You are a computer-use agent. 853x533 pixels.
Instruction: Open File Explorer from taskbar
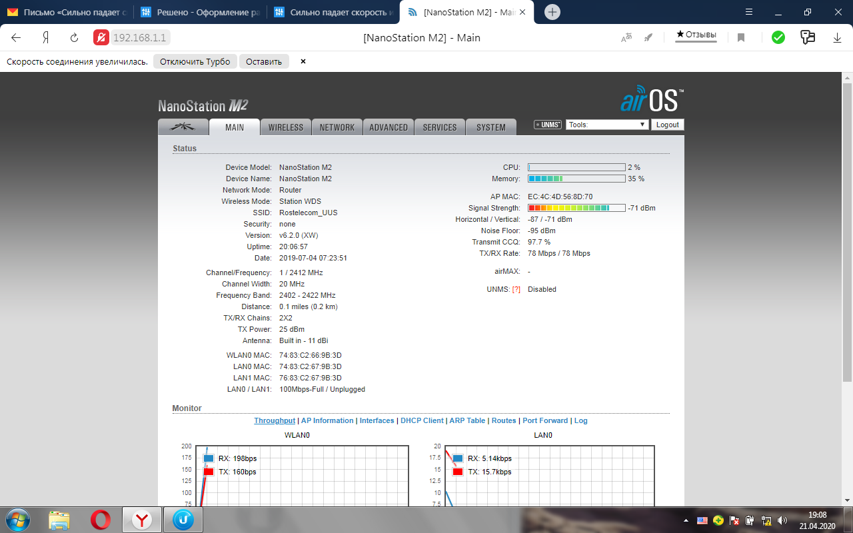pos(59,520)
